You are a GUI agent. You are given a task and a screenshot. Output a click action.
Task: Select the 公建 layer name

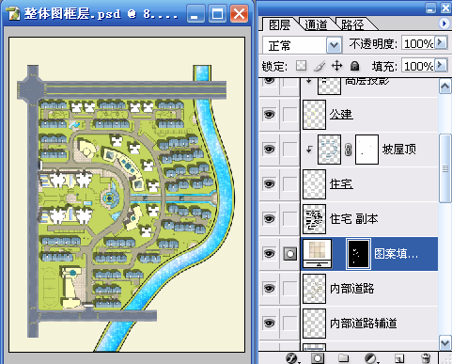coord(341,114)
